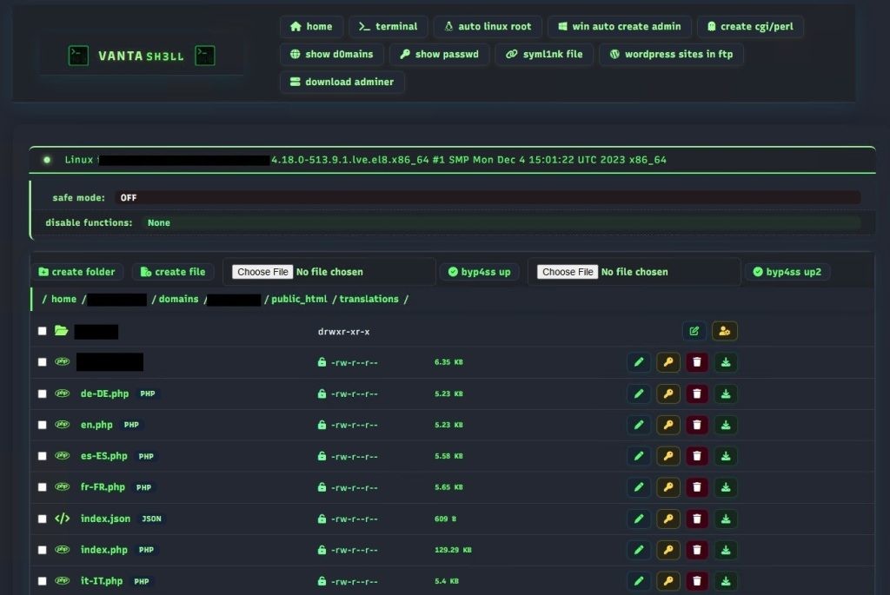
Task: Click the green edit icon on the folder row
Action: pyautogui.click(x=694, y=331)
